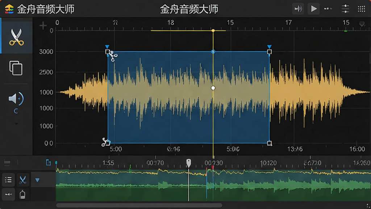371x209 pixels.
Task: Open the list view button at bottom left
Action: tap(8, 180)
